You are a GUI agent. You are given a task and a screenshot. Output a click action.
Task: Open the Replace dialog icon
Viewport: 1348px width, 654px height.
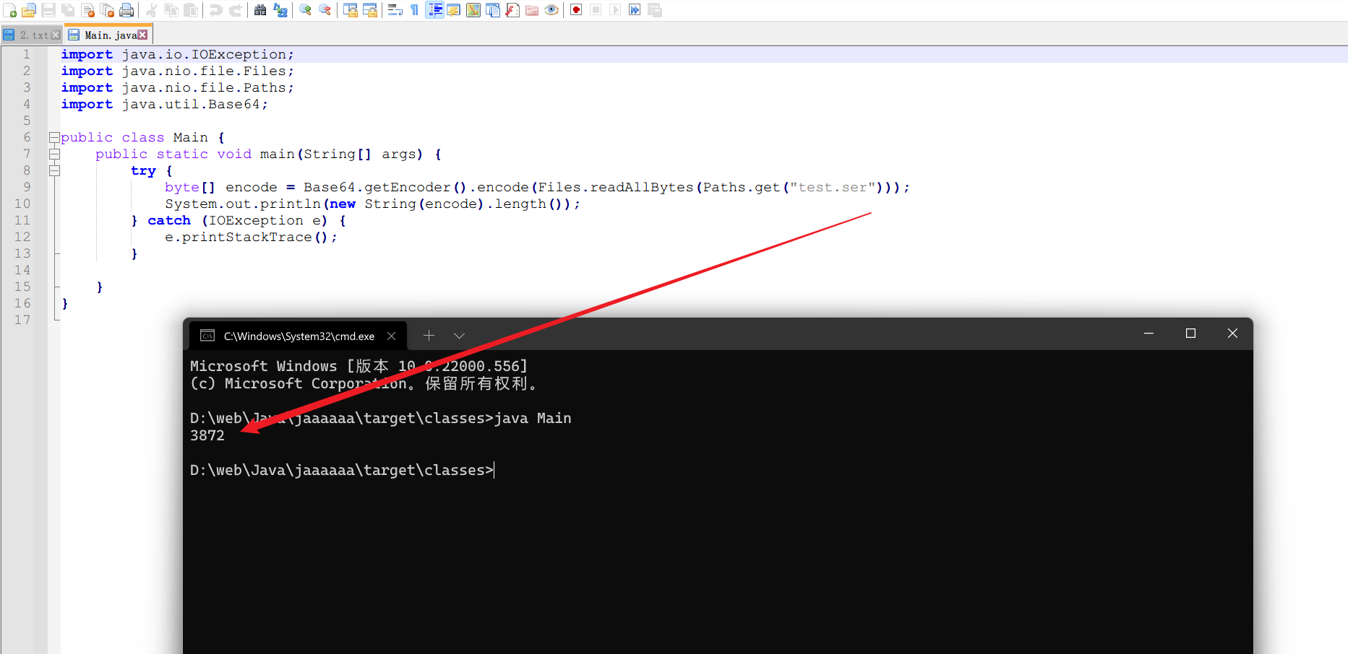[280, 10]
